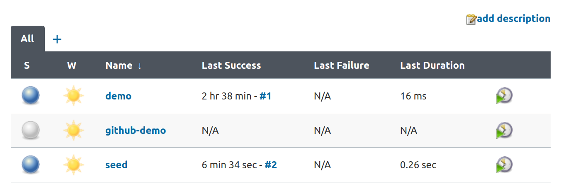Click the sunny weather icon for github-demo
Image resolution: width=561 pixels, height=189 pixels.
click(x=73, y=130)
